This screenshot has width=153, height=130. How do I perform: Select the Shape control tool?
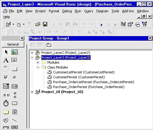[x=6, y=121]
